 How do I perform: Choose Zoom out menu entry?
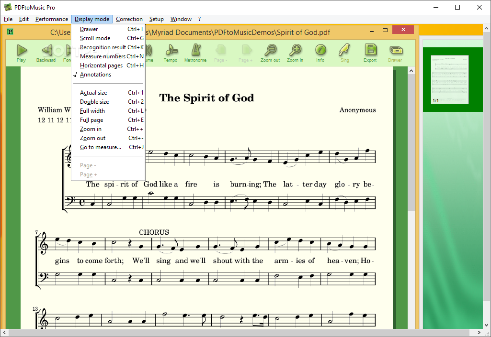tap(108, 138)
